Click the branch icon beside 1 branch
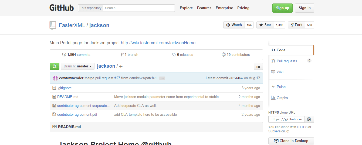This screenshot has height=145, width=362. coord(122,55)
